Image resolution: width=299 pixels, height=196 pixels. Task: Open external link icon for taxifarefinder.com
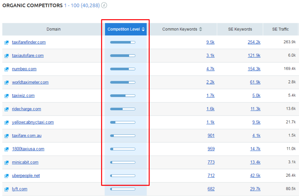pos(6,43)
